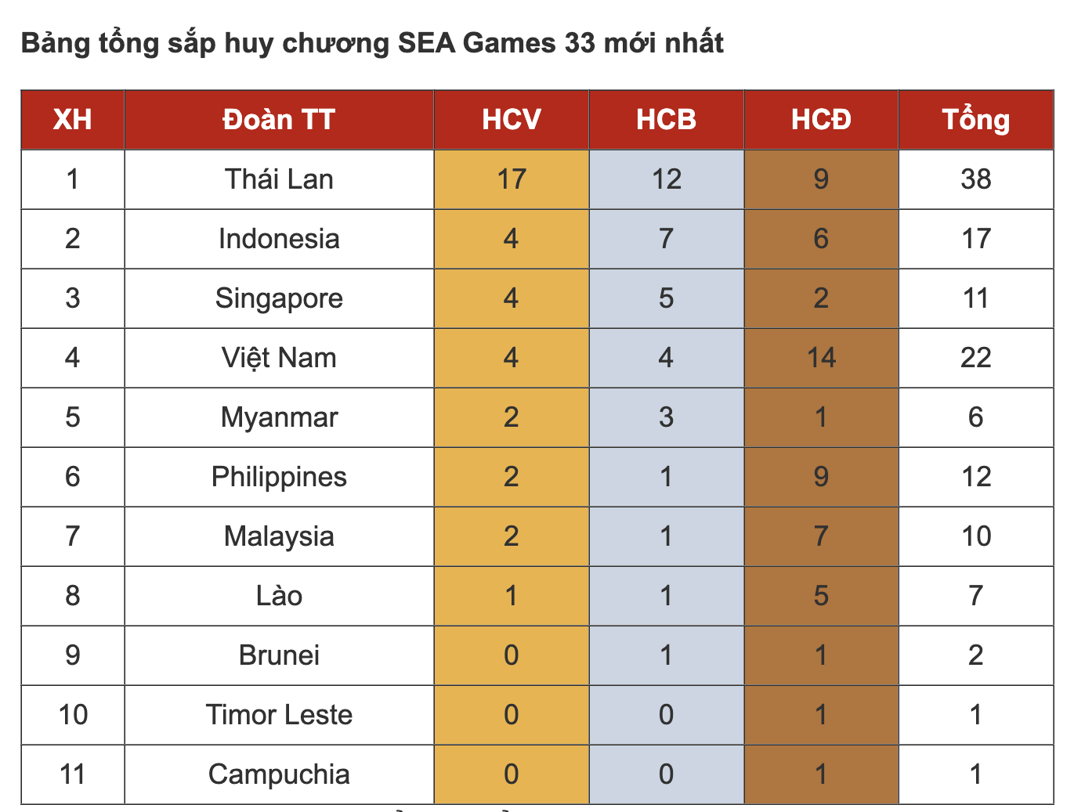This screenshot has height=812, width=1074.
Task: Click the medal table title heading
Action: click(372, 43)
